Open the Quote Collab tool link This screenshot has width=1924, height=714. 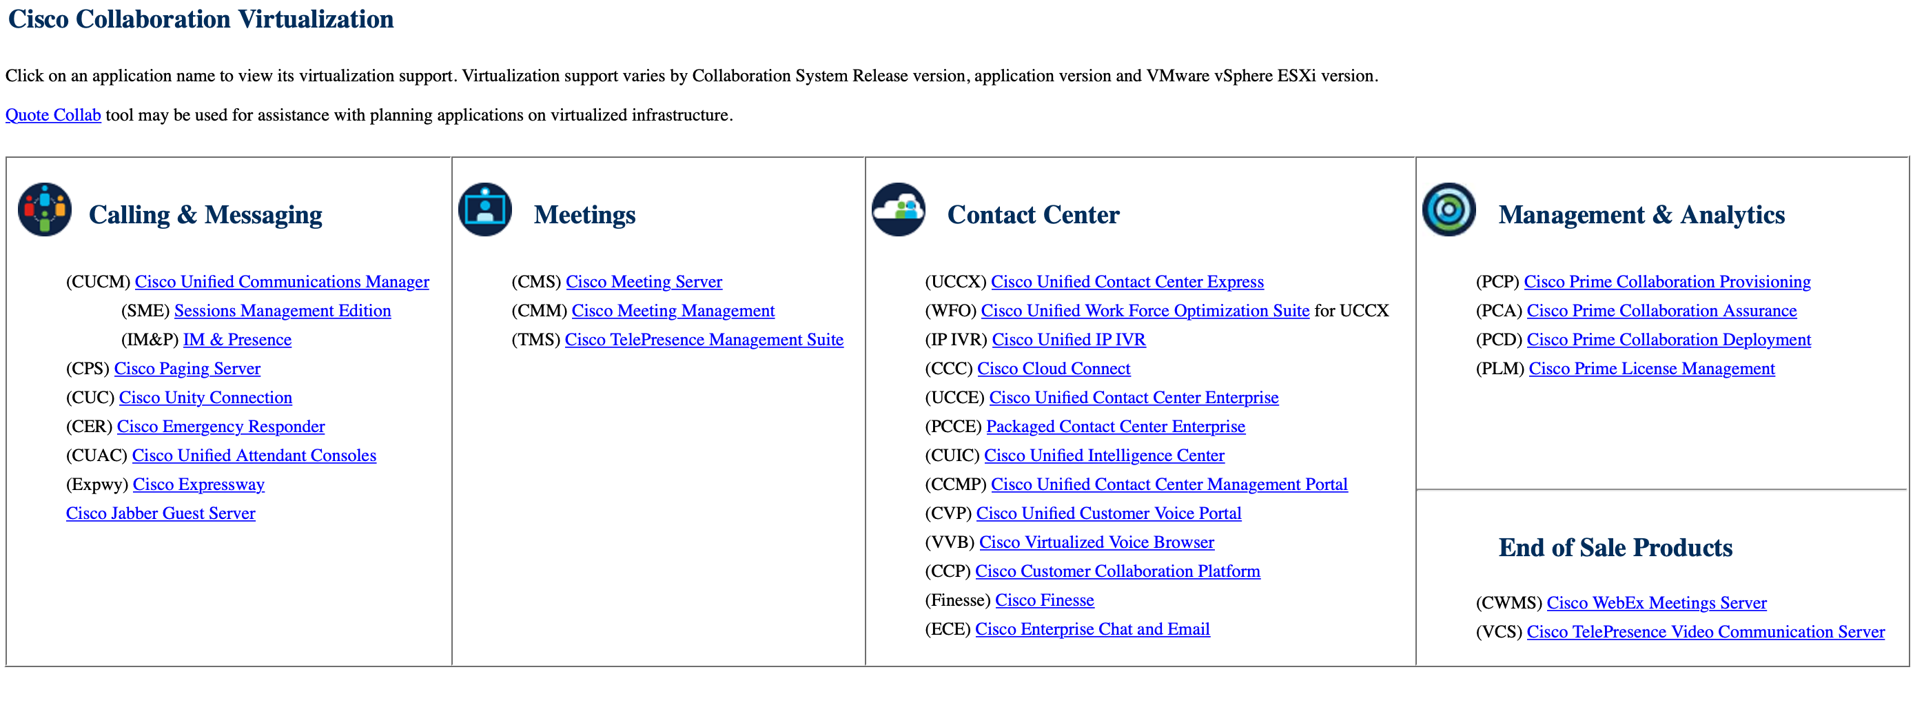[x=52, y=114]
